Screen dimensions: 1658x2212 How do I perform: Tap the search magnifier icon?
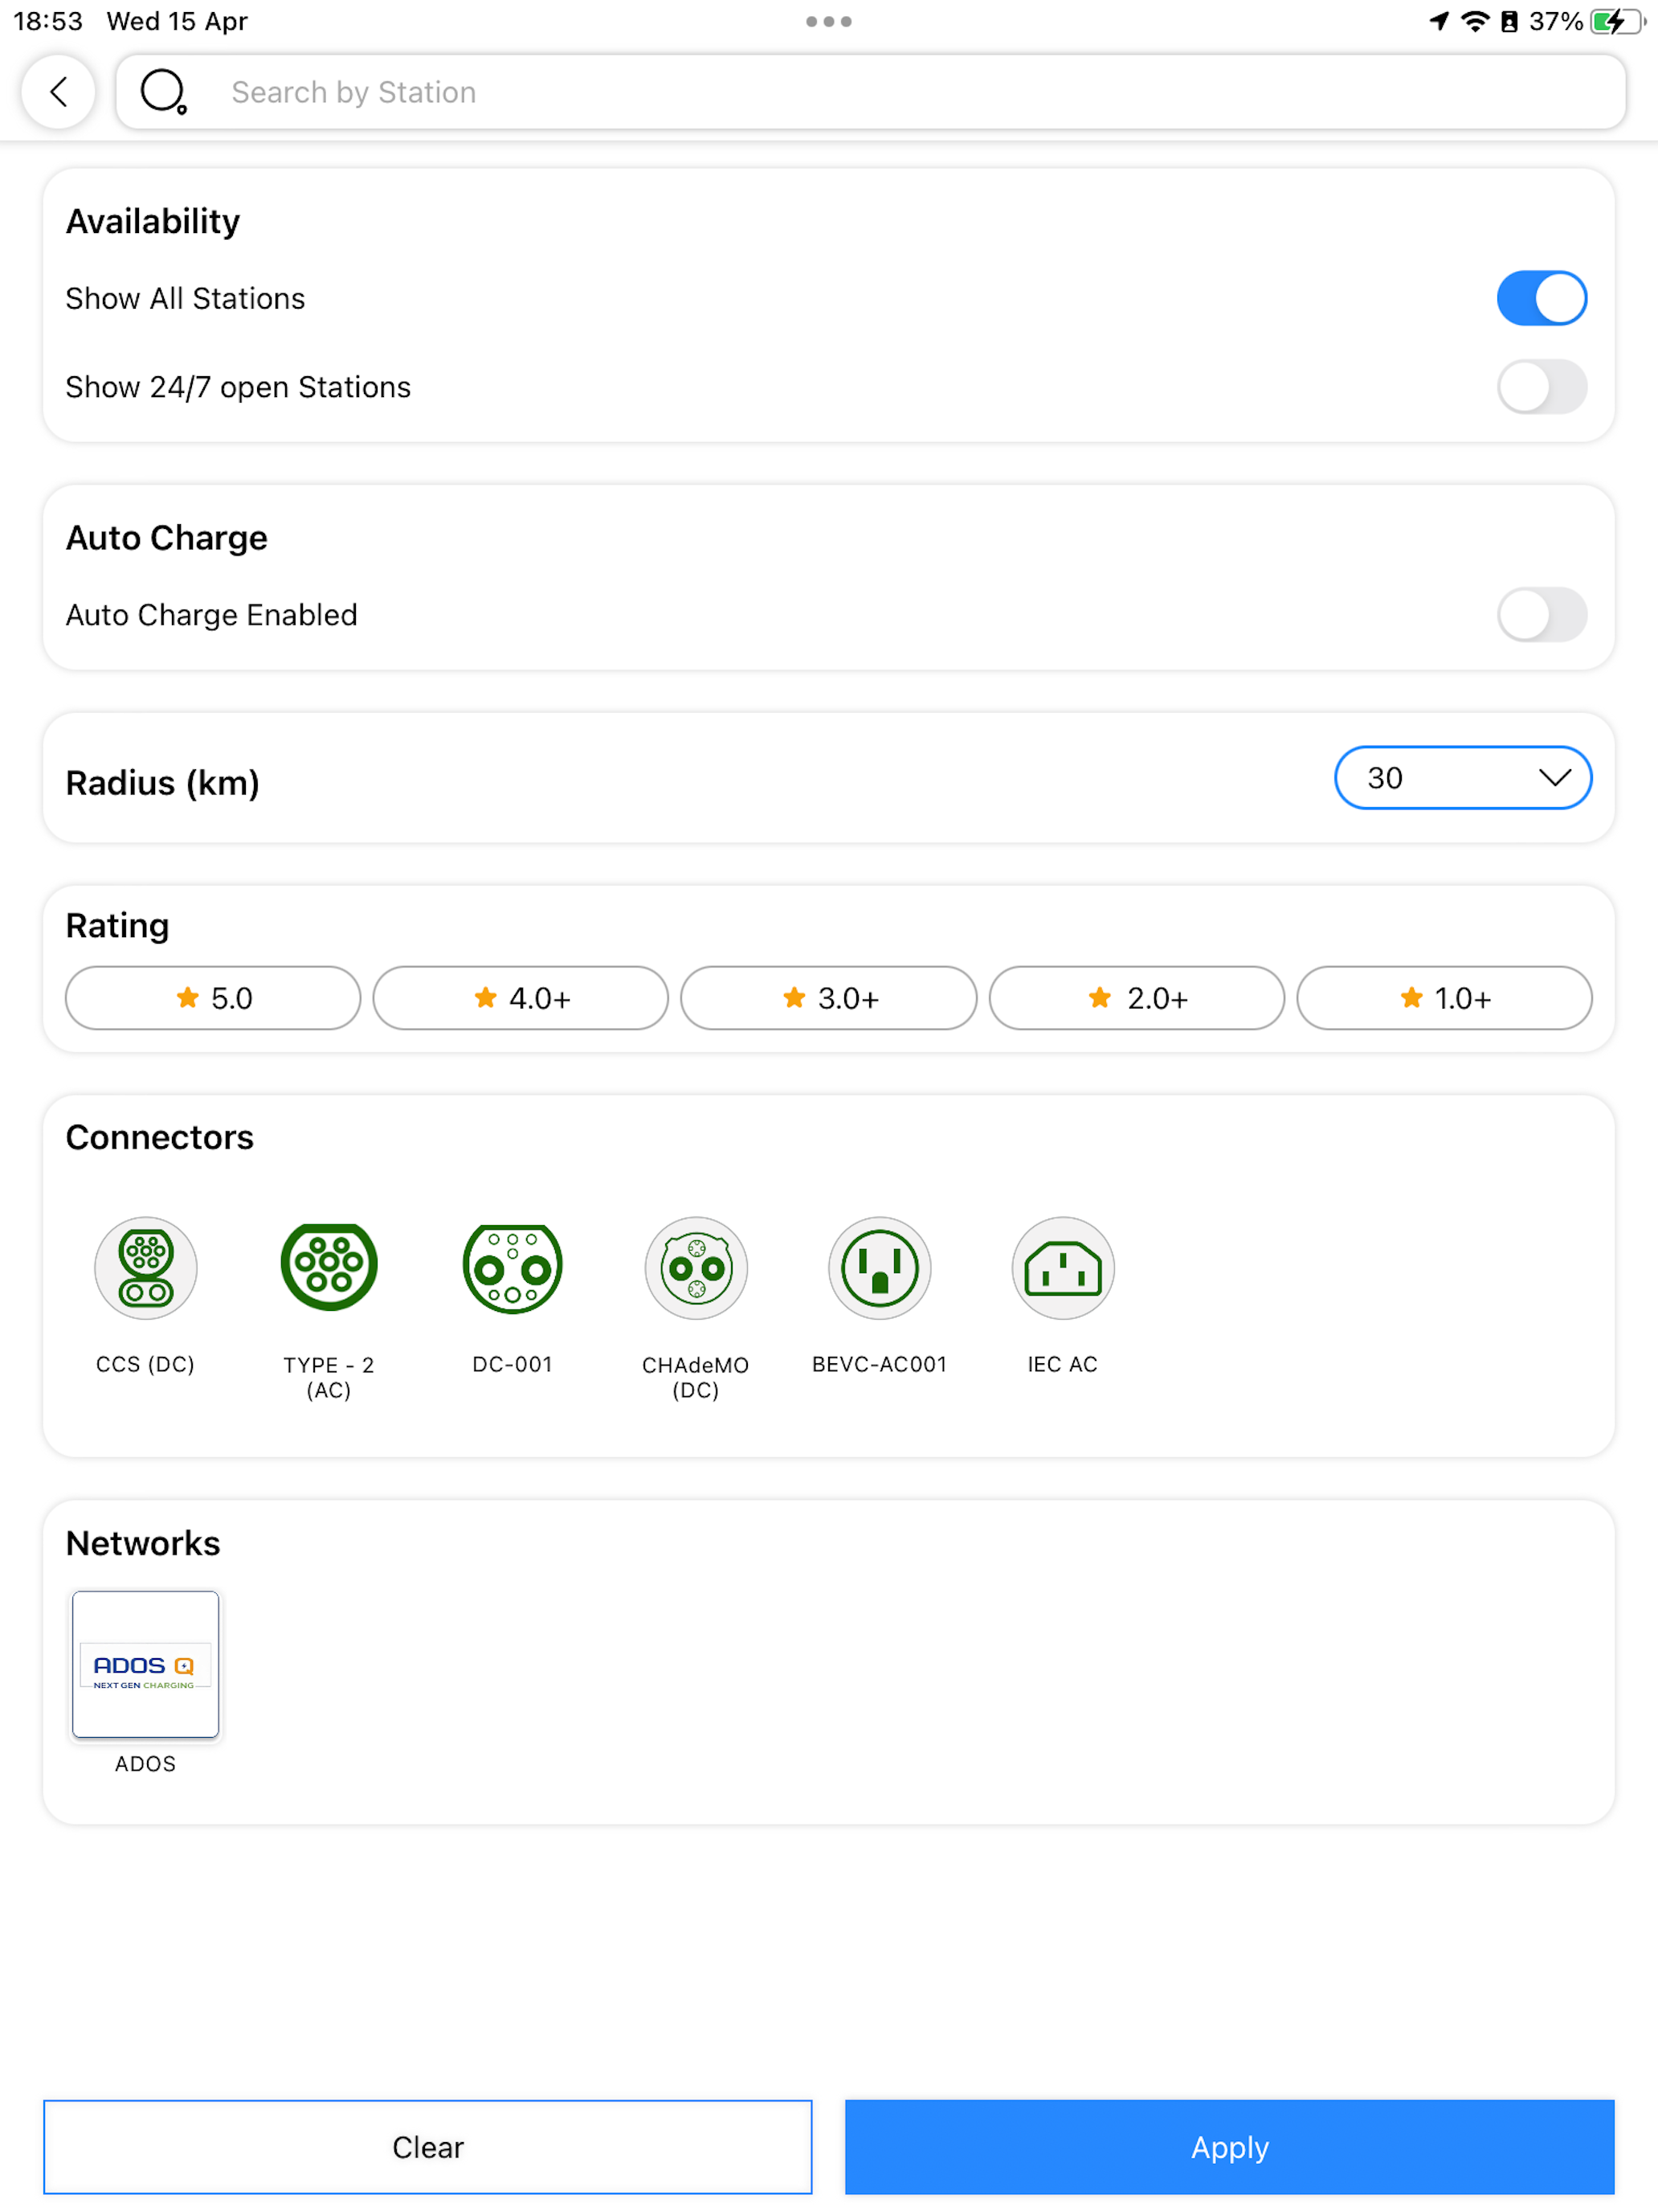(163, 92)
